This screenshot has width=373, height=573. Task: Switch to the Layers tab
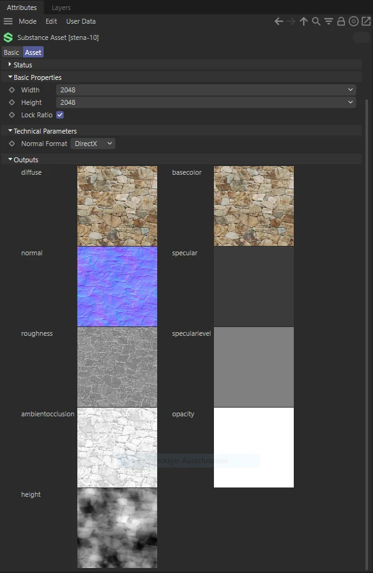61,7
